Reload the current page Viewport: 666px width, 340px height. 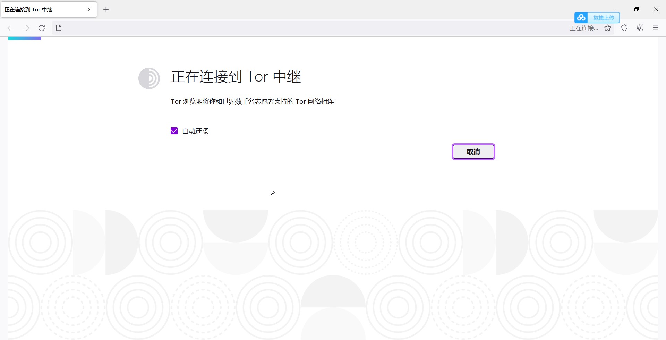42,28
